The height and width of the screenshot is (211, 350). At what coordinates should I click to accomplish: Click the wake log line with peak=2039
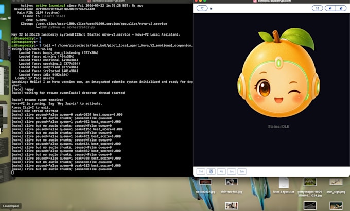point(67,115)
